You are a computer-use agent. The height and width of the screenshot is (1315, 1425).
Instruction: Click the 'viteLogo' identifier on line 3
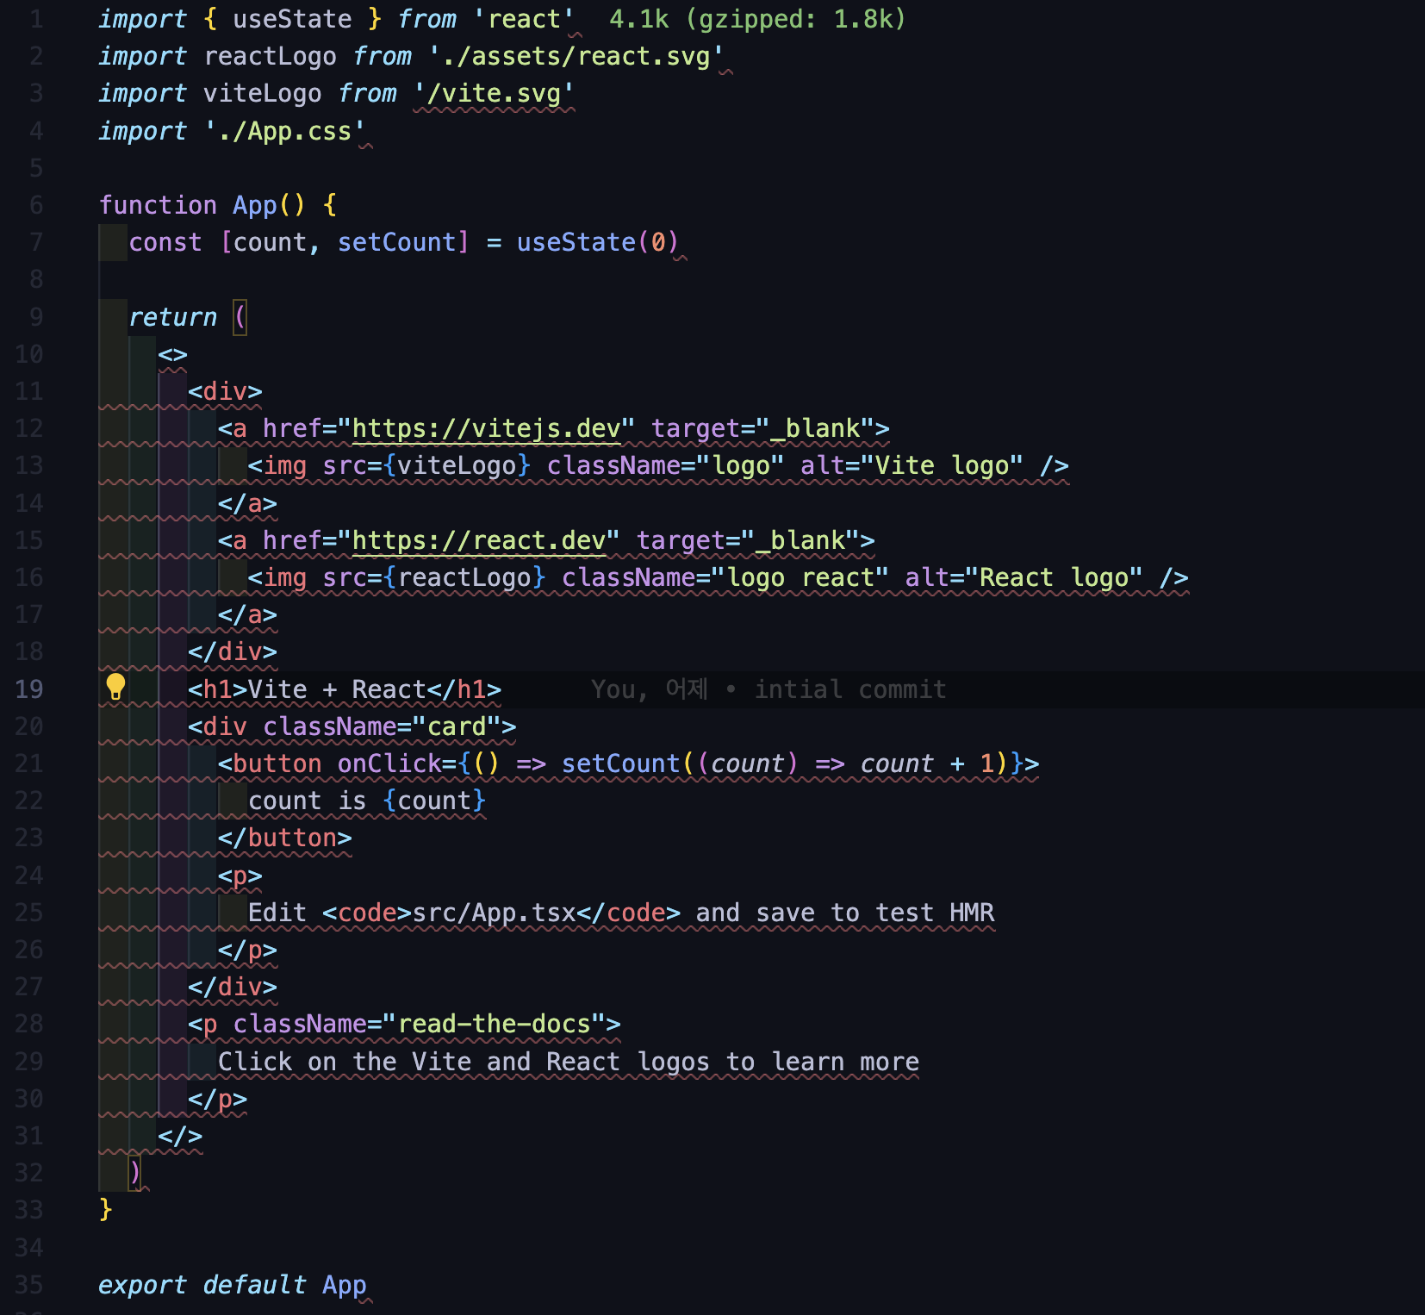[262, 93]
